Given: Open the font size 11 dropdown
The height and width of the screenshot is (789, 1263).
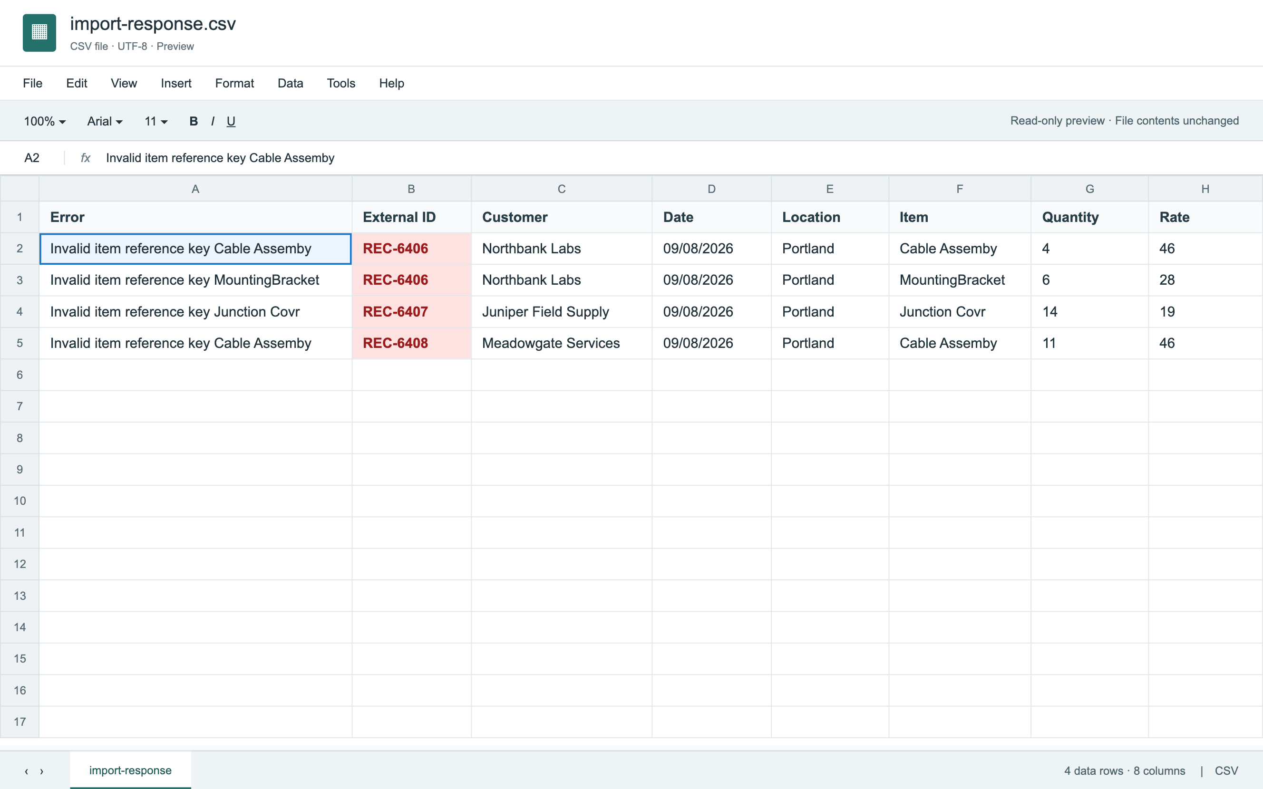Looking at the screenshot, I should [x=155, y=121].
